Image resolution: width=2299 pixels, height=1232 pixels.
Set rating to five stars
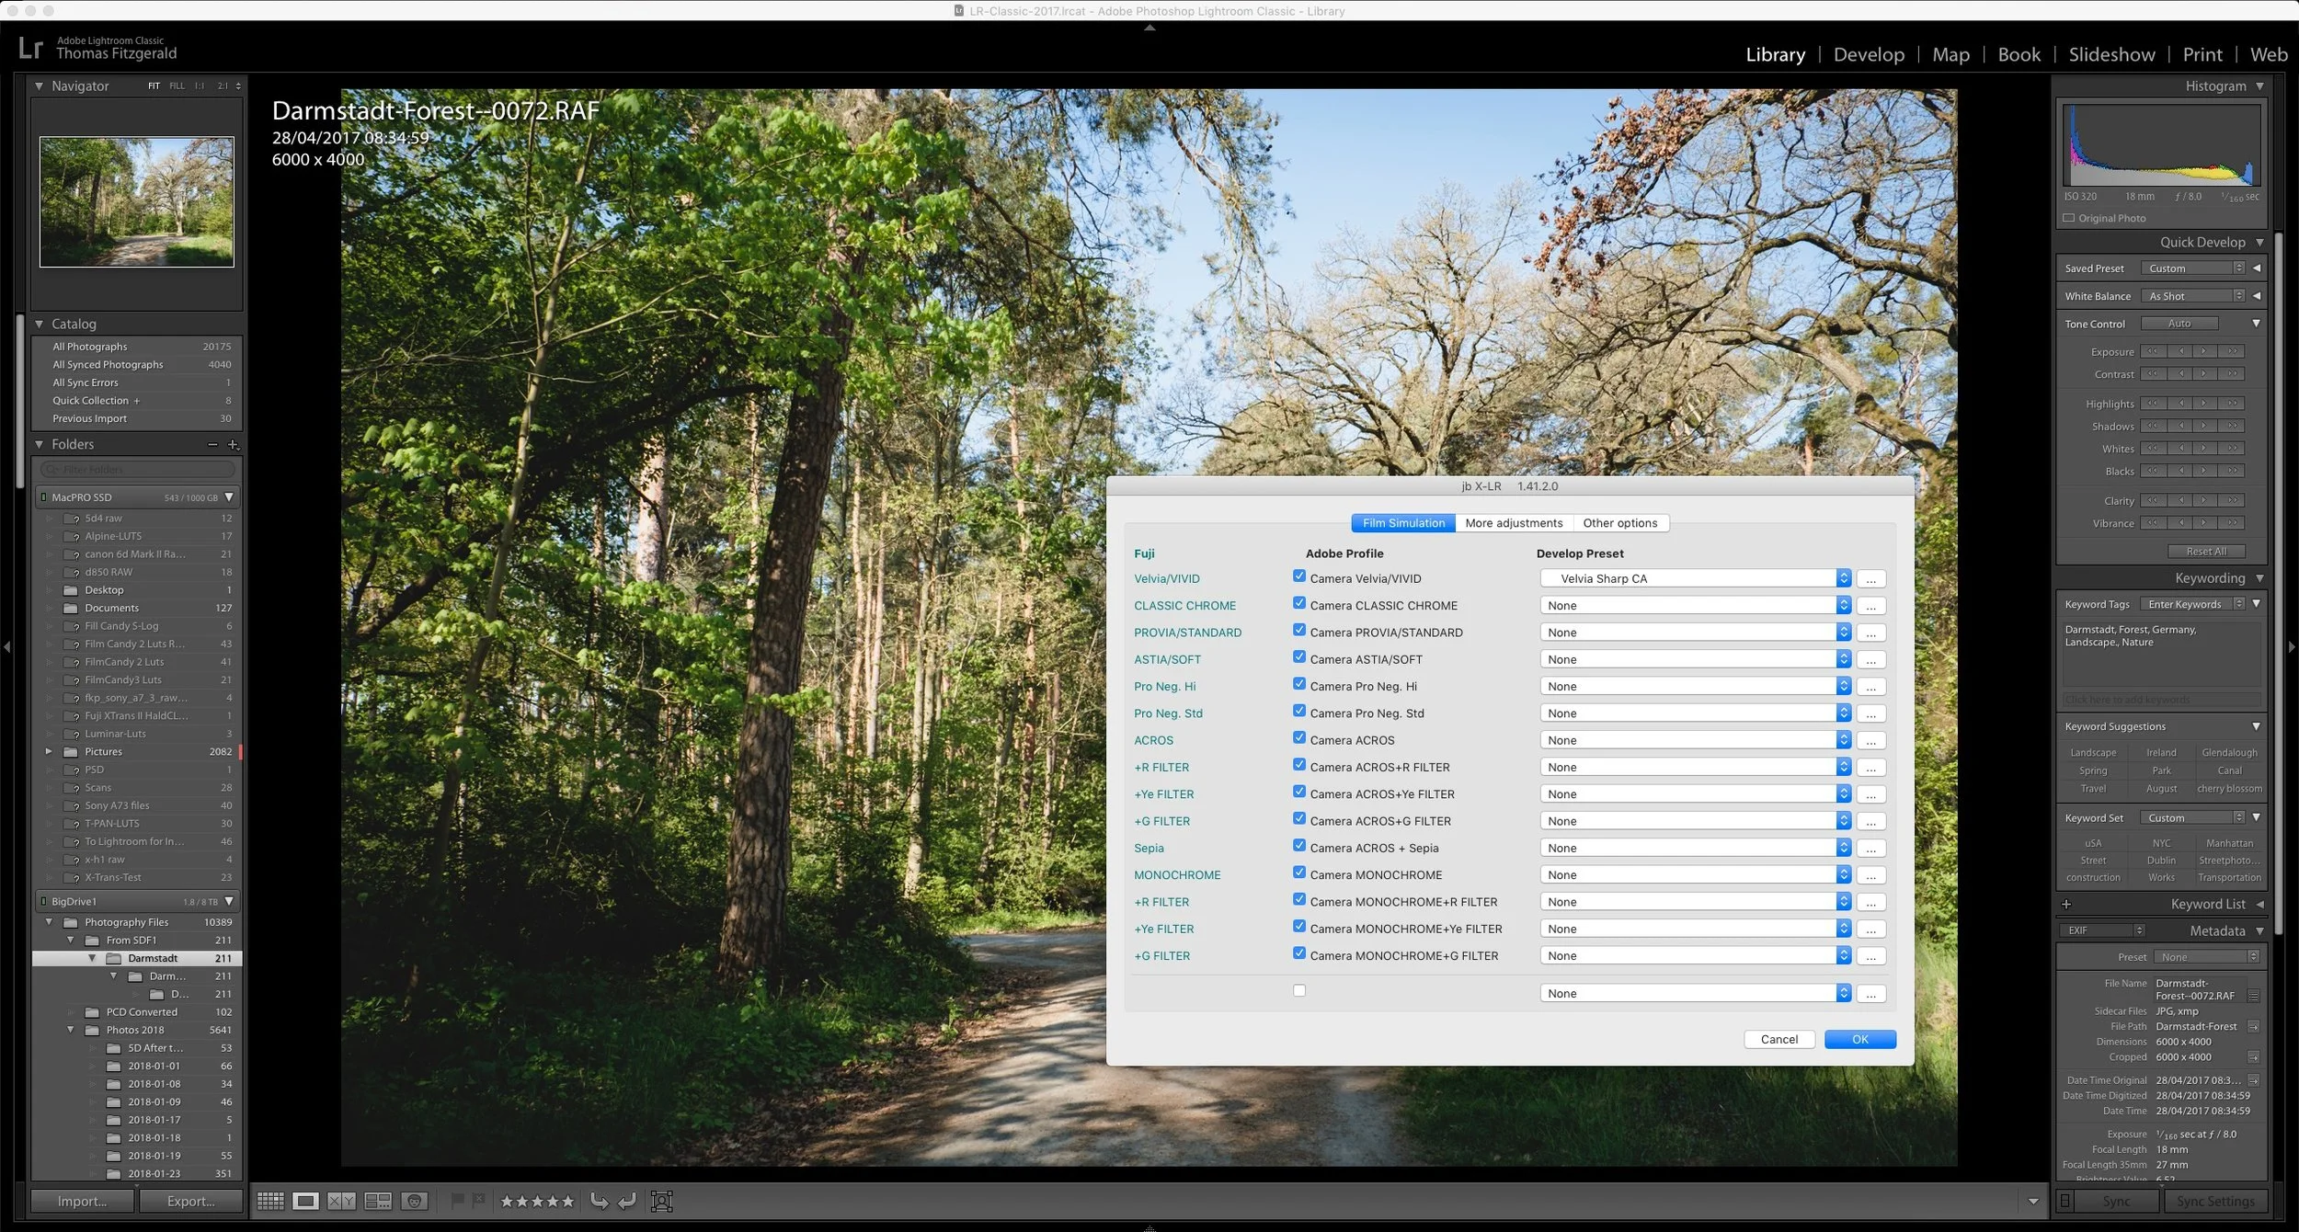point(567,1201)
